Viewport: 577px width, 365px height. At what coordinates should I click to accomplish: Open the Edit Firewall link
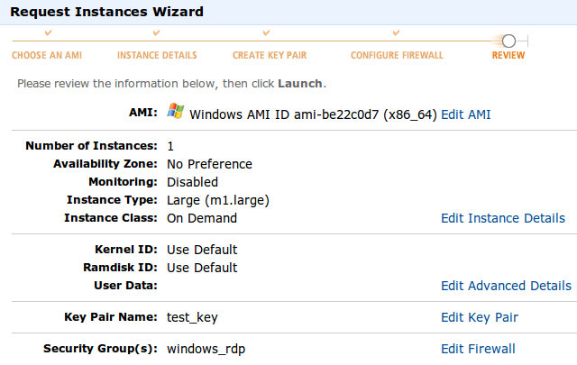478,349
